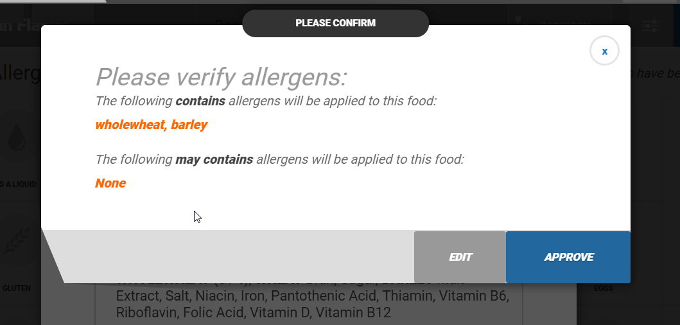Click the 'following may contains allergens' sentence

(x=279, y=159)
